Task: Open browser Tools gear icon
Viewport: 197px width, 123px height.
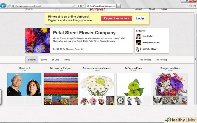Action: pyautogui.click(x=195, y=6)
